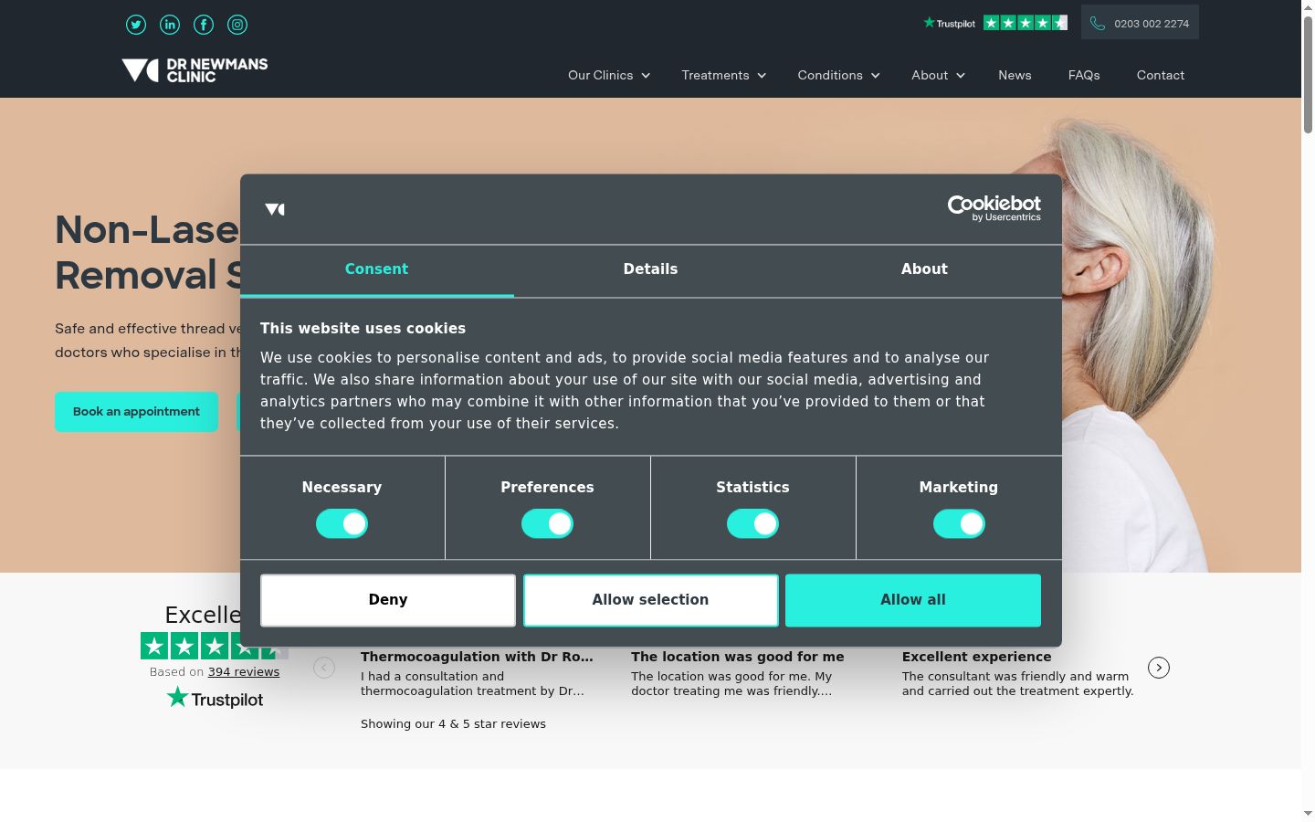This screenshot has height=822, width=1315.
Task: Open the Excellent experience review
Action: (976, 657)
